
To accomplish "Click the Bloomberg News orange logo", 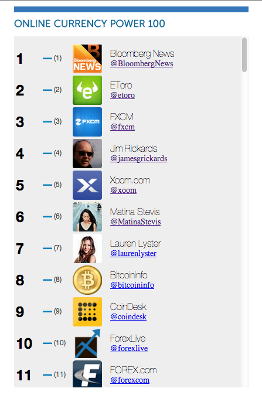I will (87, 59).
